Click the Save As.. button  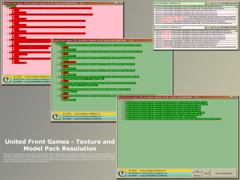point(197,175)
